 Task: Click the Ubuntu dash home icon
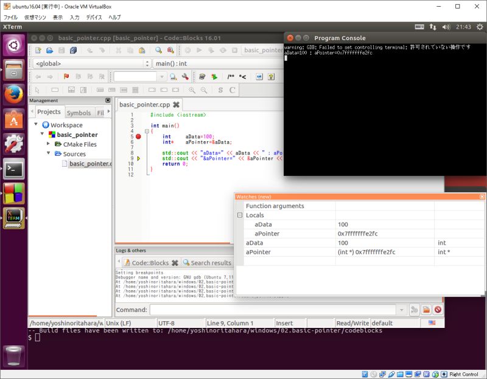pyautogui.click(x=13, y=45)
